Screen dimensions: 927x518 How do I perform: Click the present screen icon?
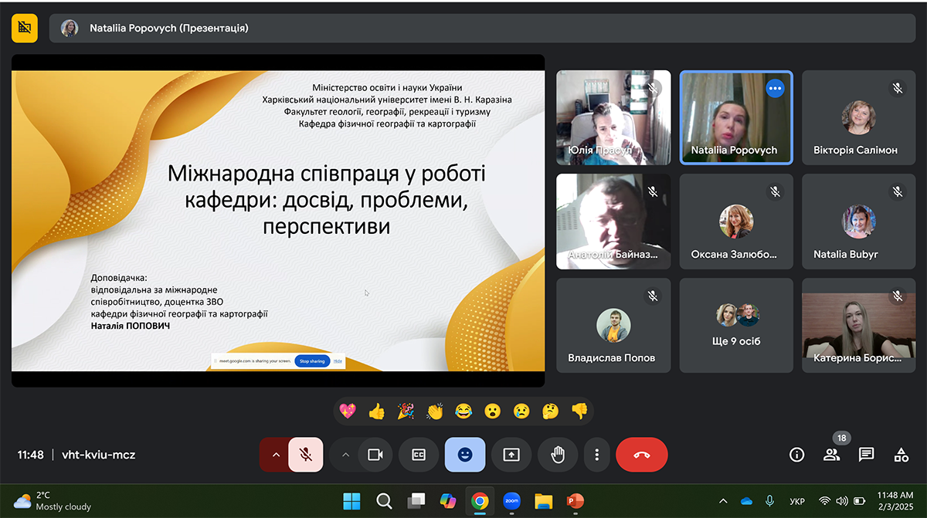(511, 455)
